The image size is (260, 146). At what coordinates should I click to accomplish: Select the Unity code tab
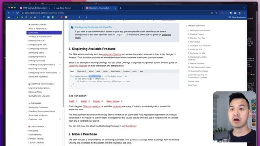134,71
